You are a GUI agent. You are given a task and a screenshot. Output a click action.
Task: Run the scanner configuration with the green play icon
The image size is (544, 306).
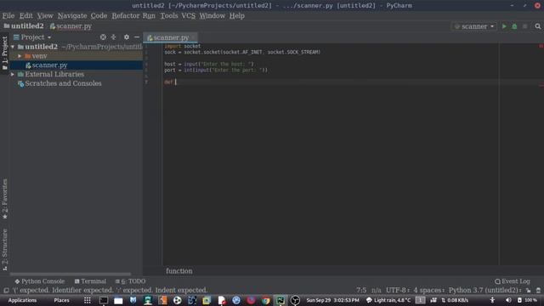tap(504, 26)
